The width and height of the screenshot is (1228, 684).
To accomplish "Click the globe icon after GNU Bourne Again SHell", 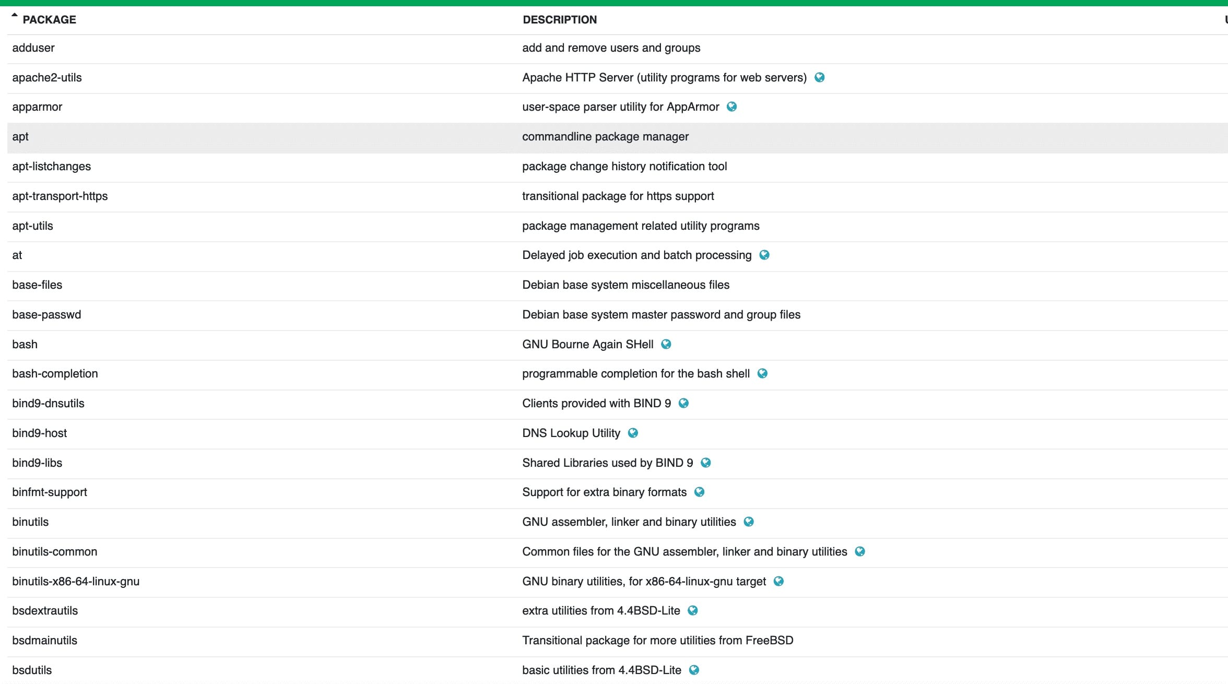I will 666,344.
